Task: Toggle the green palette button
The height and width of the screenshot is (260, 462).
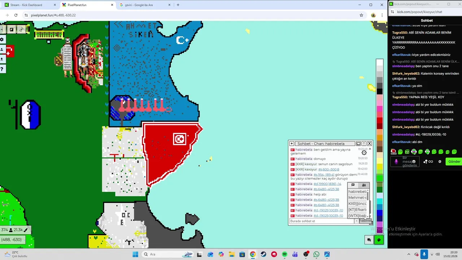Action: [x=379, y=240]
